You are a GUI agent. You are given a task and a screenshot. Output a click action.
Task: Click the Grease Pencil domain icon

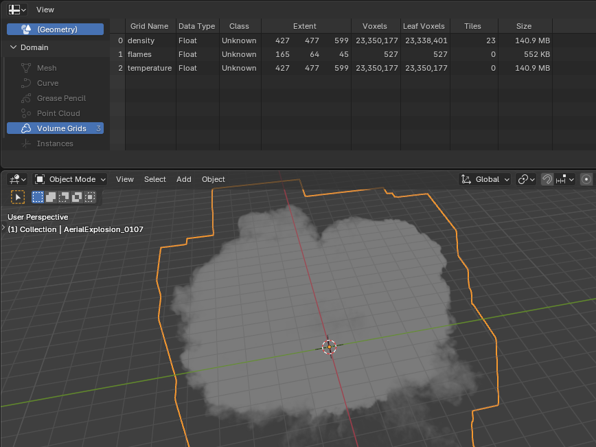tap(26, 98)
